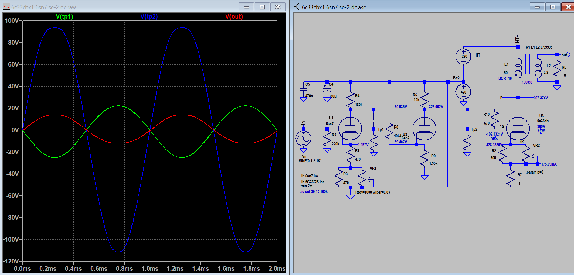This screenshot has width=574, height=275.
Task: Click the SINE(0 1.2 1K) source value text
Action: [x=310, y=161]
